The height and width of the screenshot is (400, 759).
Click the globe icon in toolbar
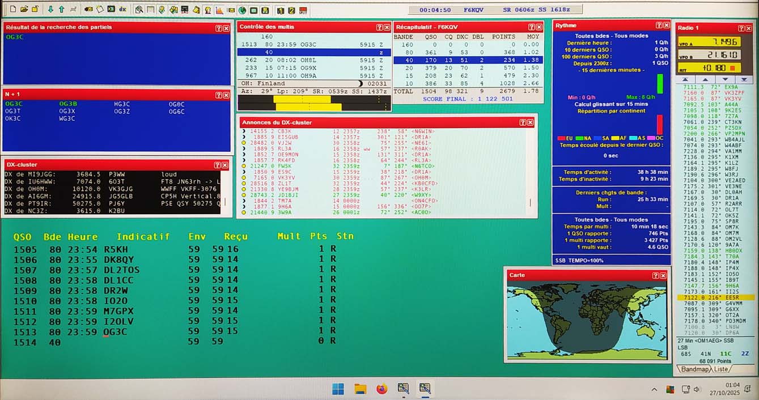[242, 10]
